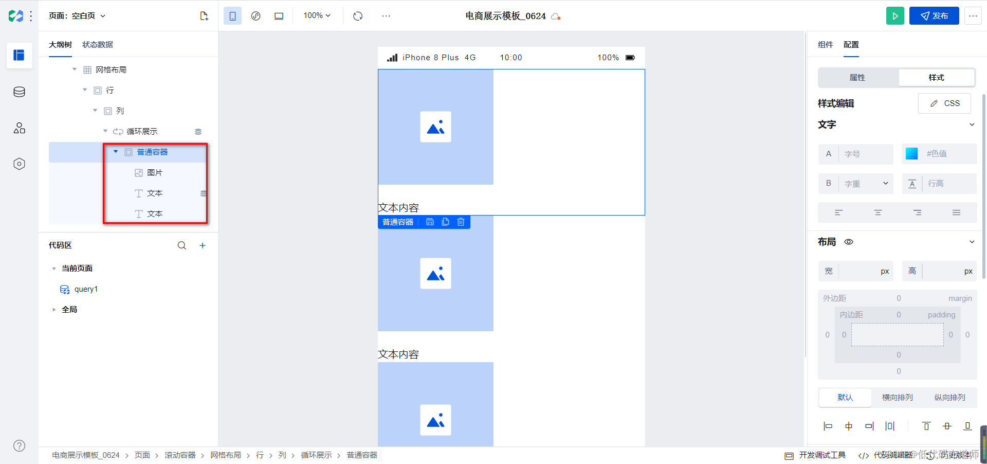Select the 样式 segment tab
987x464 pixels.
936,78
